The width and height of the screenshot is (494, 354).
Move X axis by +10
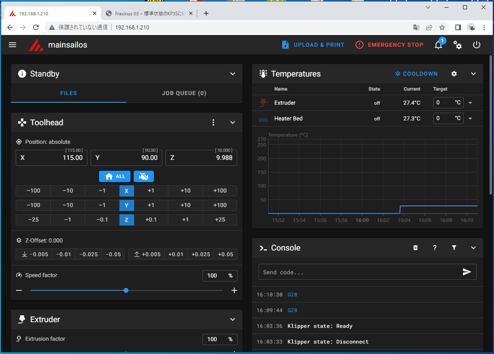185,191
